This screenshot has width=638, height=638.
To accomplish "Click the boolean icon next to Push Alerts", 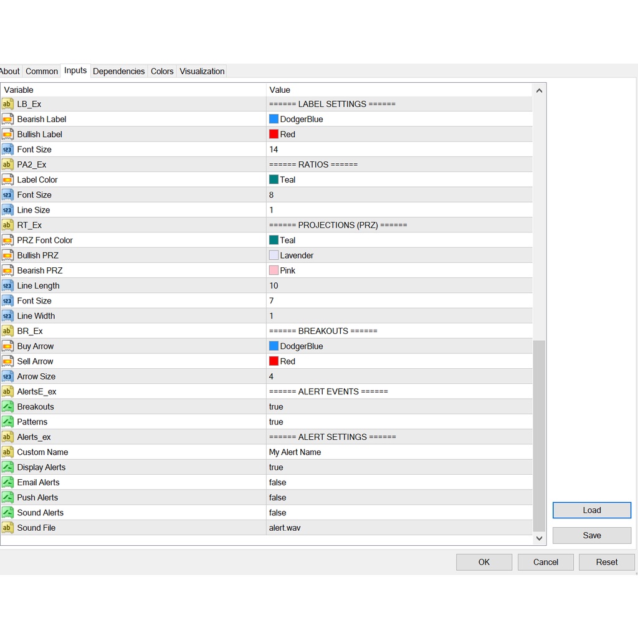I will tap(7, 498).
